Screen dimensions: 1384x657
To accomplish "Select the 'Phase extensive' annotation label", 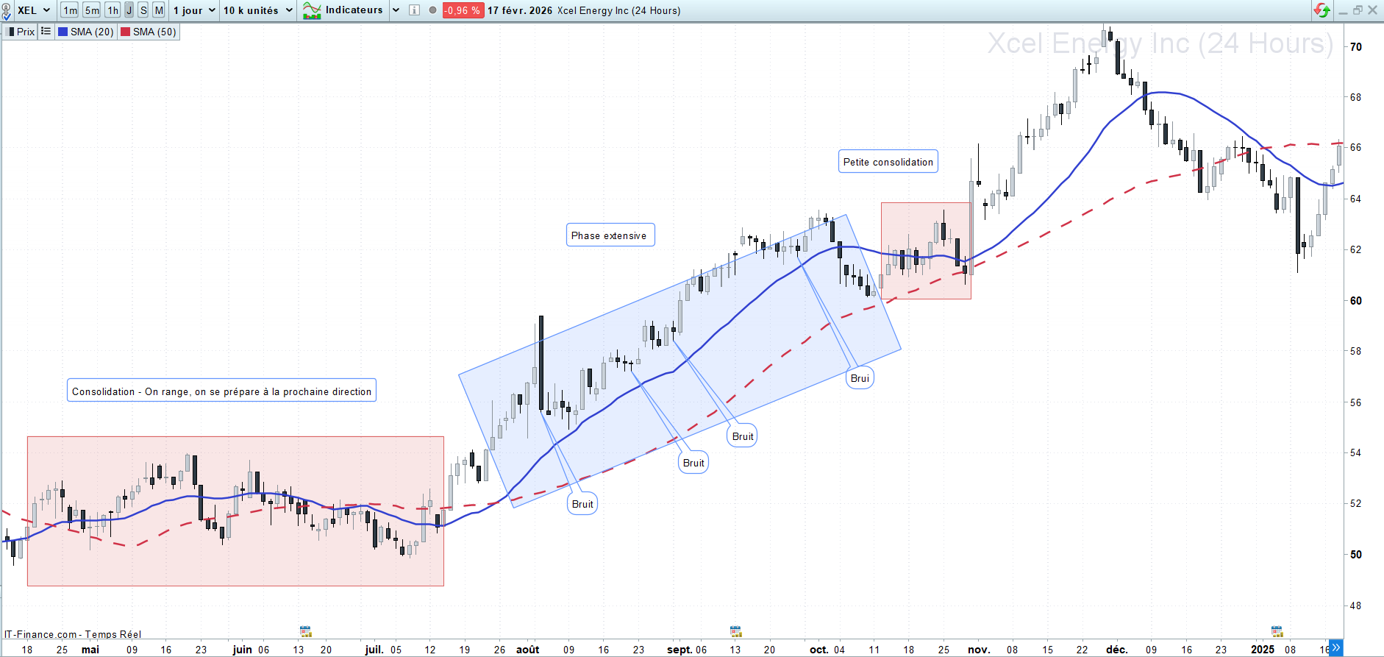I will (610, 235).
